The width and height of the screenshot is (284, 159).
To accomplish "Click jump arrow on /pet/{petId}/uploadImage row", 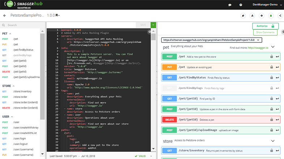I will coord(277,130).
